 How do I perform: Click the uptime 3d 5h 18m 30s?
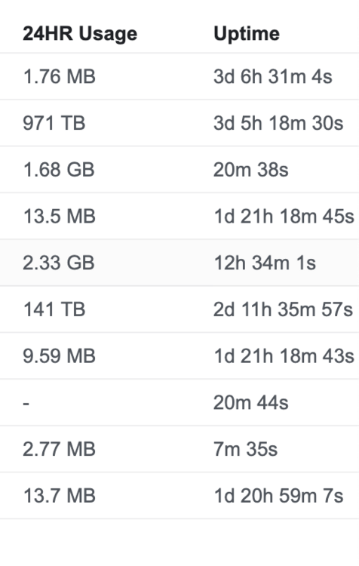coord(278,123)
